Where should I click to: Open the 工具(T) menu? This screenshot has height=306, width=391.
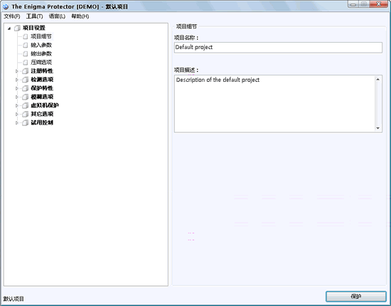pyautogui.click(x=34, y=16)
